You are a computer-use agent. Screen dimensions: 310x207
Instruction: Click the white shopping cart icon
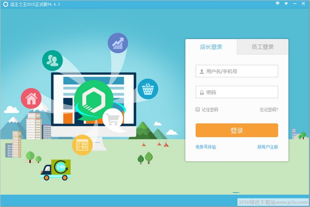(x=113, y=119)
